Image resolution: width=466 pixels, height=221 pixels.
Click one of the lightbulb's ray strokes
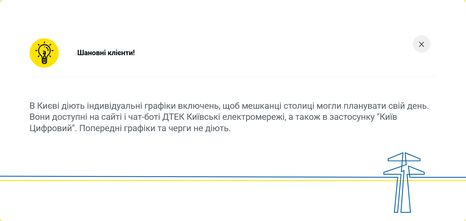(x=44, y=42)
